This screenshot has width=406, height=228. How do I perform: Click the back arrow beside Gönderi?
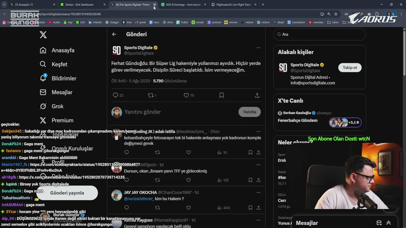(114, 34)
